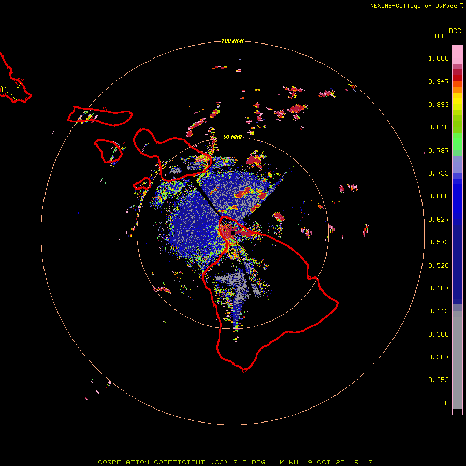The height and width of the screenshot is (466, 466).
Task: Click the 0.733 scale value label
Action: point(439,173)
